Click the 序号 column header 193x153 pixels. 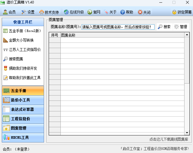[55, 35]
